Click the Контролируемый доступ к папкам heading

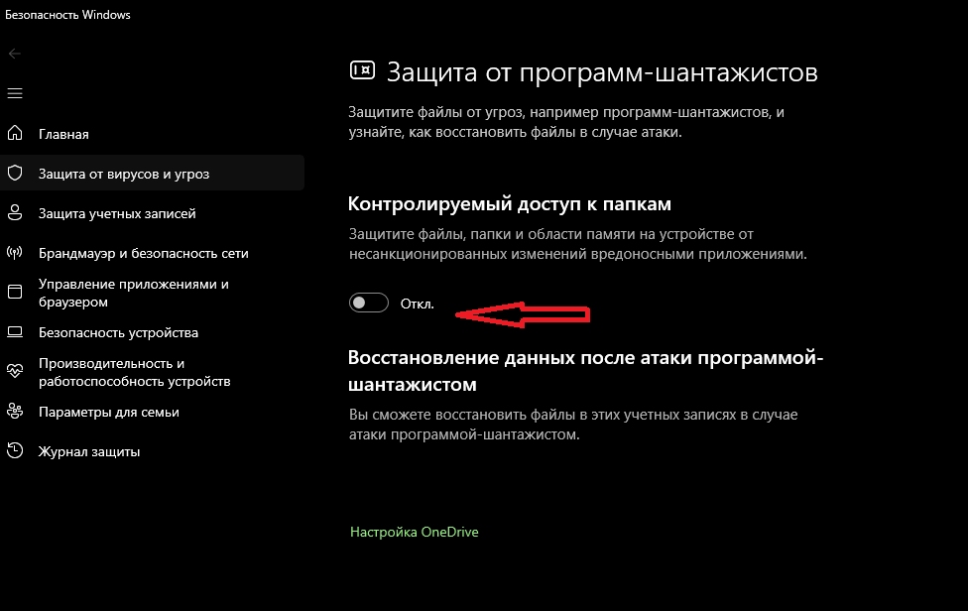click(x=510, y=203)
